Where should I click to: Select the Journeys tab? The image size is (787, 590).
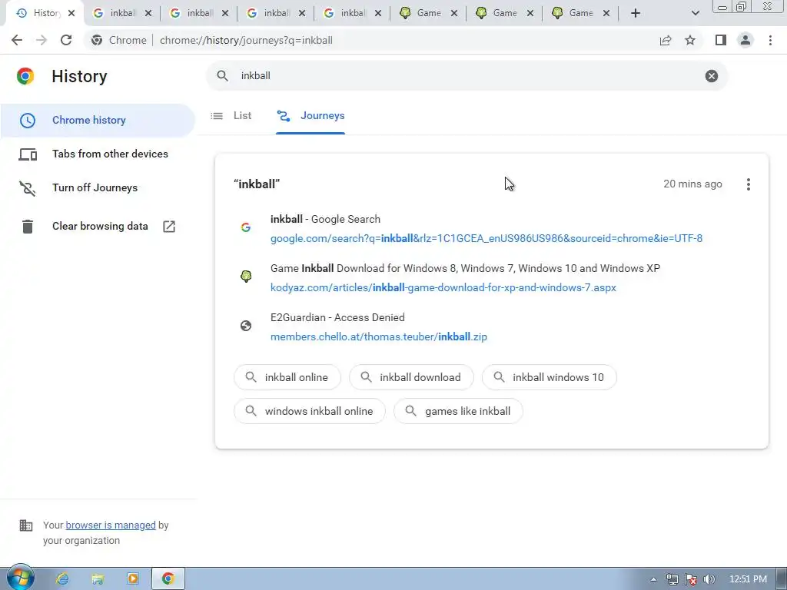point(310,116)
